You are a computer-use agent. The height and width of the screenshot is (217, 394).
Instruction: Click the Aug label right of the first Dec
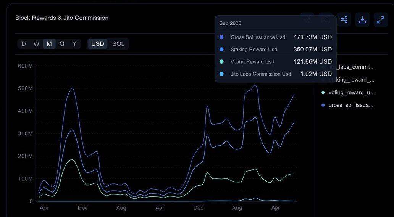click(x=121, y=208)
